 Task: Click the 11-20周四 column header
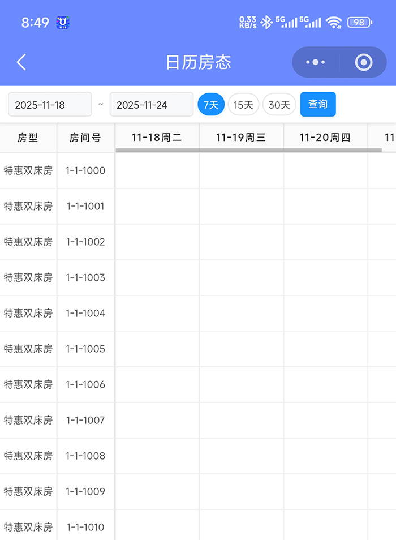click(x=325, y=137)
